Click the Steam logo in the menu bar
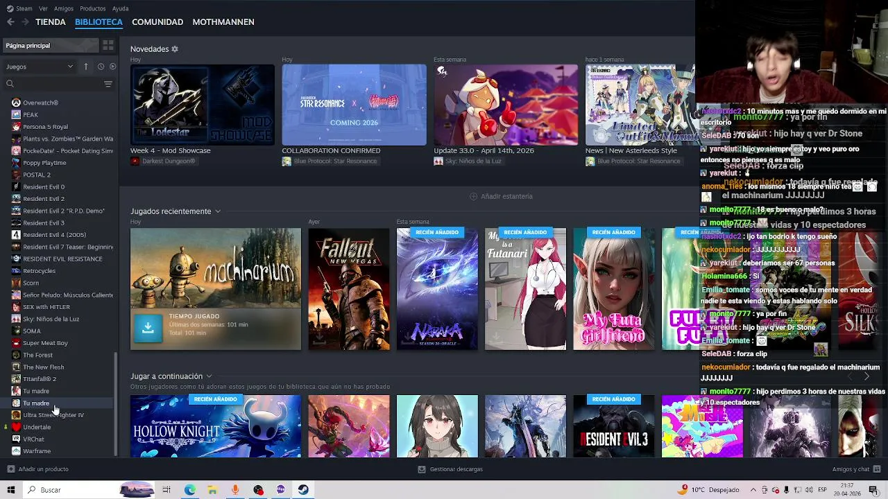 (10, 8)
